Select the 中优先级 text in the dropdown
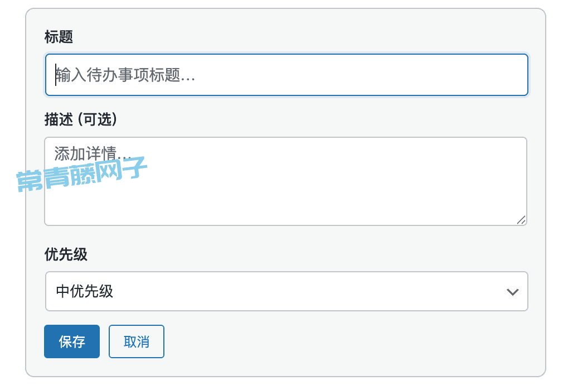 84,291
